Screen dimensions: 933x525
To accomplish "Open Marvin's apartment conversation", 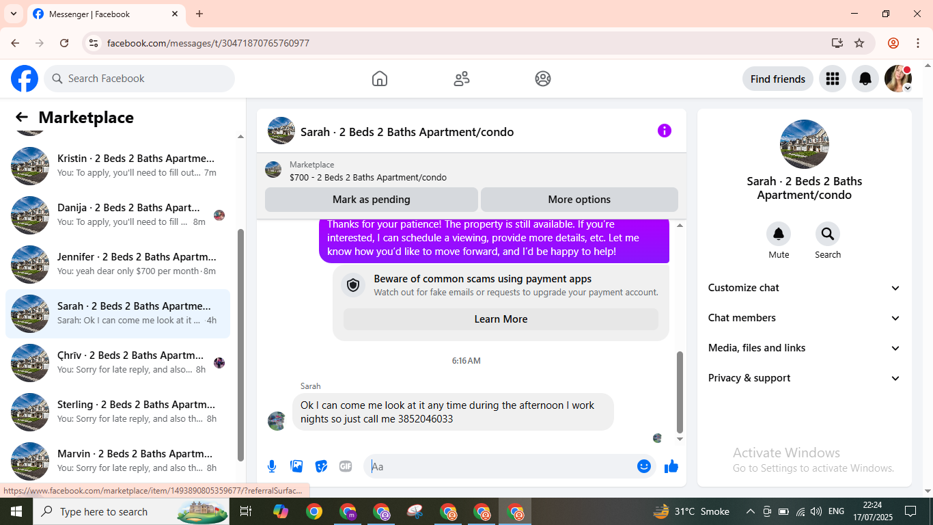I will 117,461.
